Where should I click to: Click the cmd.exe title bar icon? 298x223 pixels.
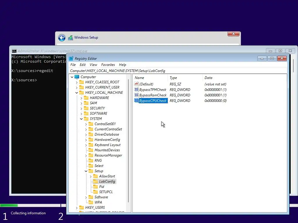[14, 51]
